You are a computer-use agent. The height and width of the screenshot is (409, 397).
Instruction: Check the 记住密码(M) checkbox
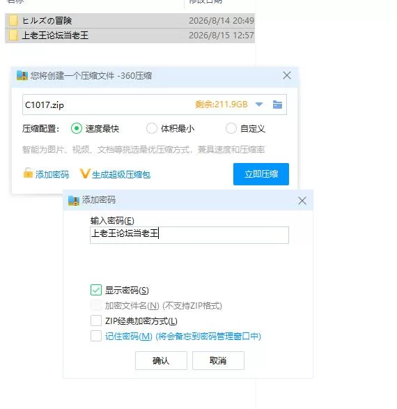96,336
